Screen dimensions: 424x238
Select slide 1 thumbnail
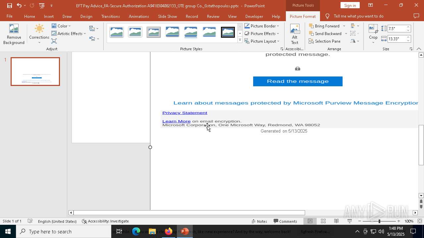[x=35, y=71]
